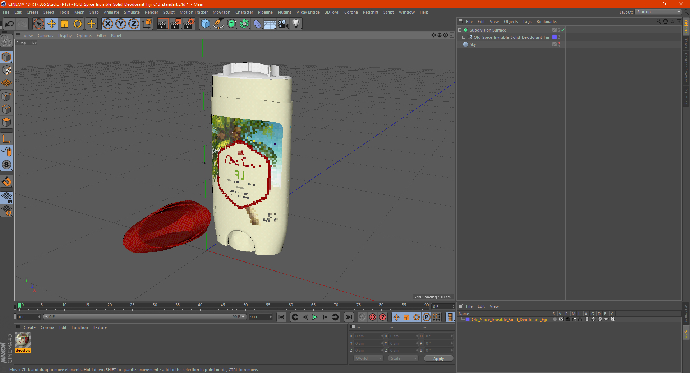The width and height of the screenshot is (690, 373).
Task: Click Record Active Objects button
Action: 363,317
